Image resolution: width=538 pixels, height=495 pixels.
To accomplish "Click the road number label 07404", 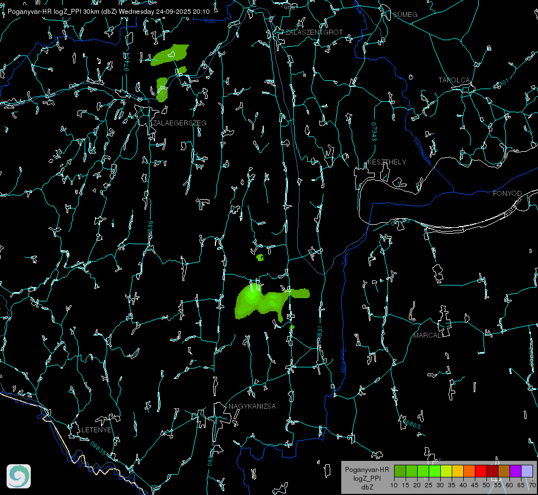I will point(126,62).
